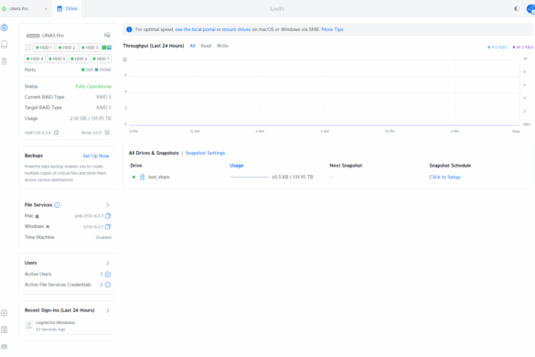Image resolution: width=535 pixels, height=357 pixels.
Task: Copy the Windows share address
Action: [108, 227]
